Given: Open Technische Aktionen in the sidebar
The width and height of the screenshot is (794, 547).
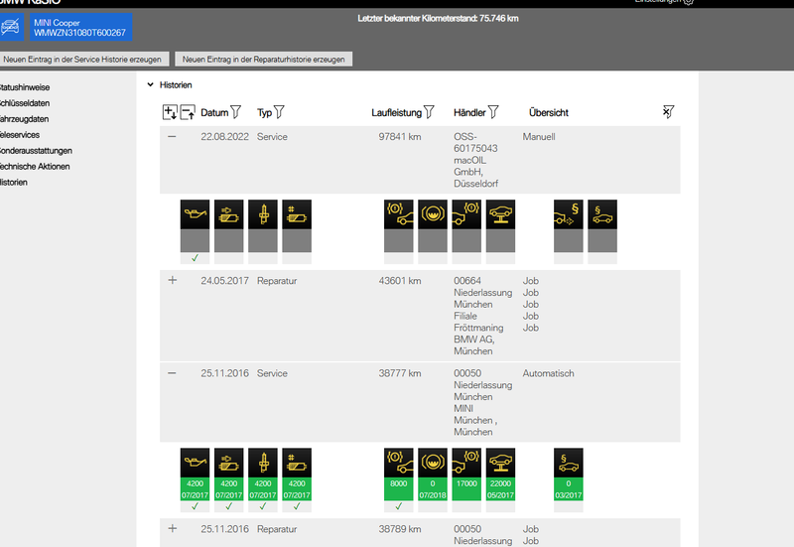Looking at the screenshot, I should pyautogui.click(x=35, y=166).
